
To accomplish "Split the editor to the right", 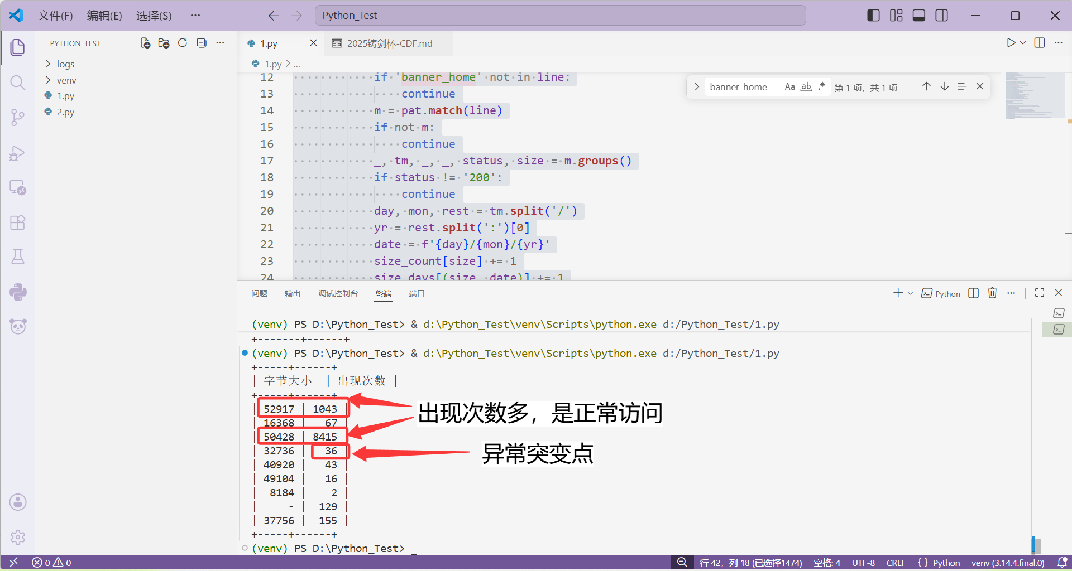I will point(1040,43).
